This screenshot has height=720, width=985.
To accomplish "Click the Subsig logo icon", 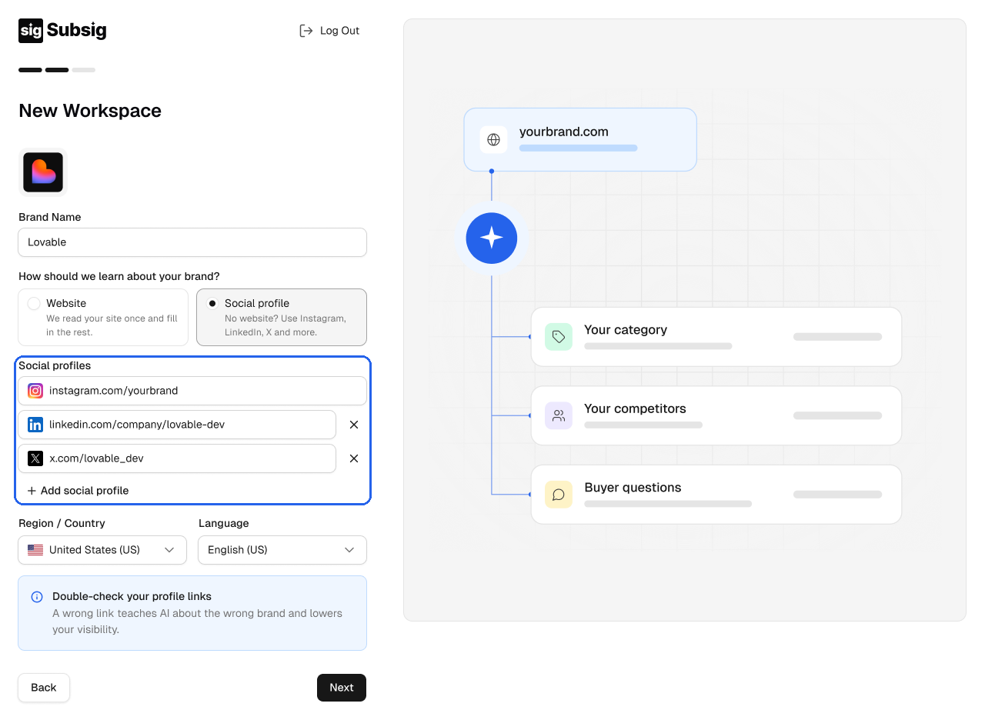I will (x=31, y=31).
